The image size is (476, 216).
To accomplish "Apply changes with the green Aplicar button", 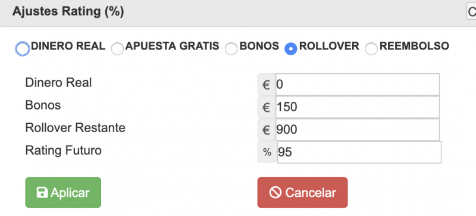I will (x=63, y=193).
